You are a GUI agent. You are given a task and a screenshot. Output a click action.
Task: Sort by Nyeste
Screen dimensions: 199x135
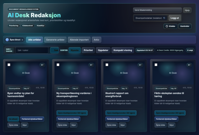point(75,50)
